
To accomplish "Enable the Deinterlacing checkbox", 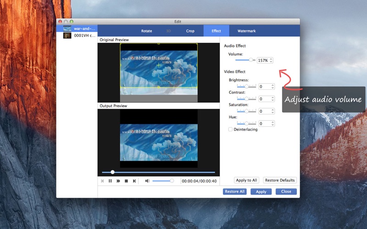I will coord(230,130).
